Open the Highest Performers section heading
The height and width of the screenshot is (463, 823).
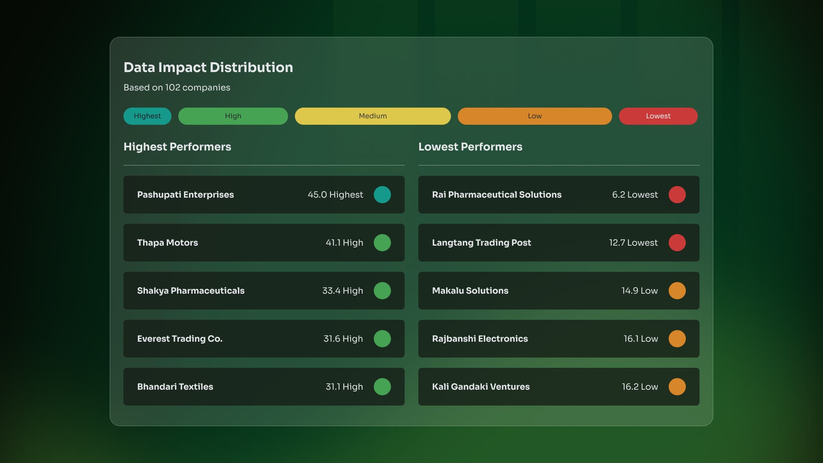pos(177,147)
